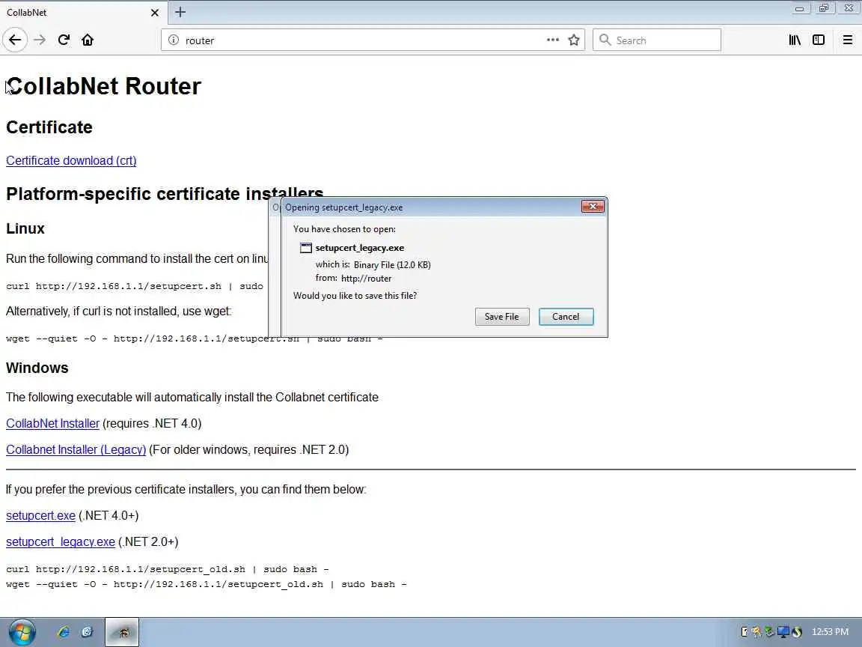Click the magnifier icon in search box
This screenshot has width=862, height=647.
[605, 40]
